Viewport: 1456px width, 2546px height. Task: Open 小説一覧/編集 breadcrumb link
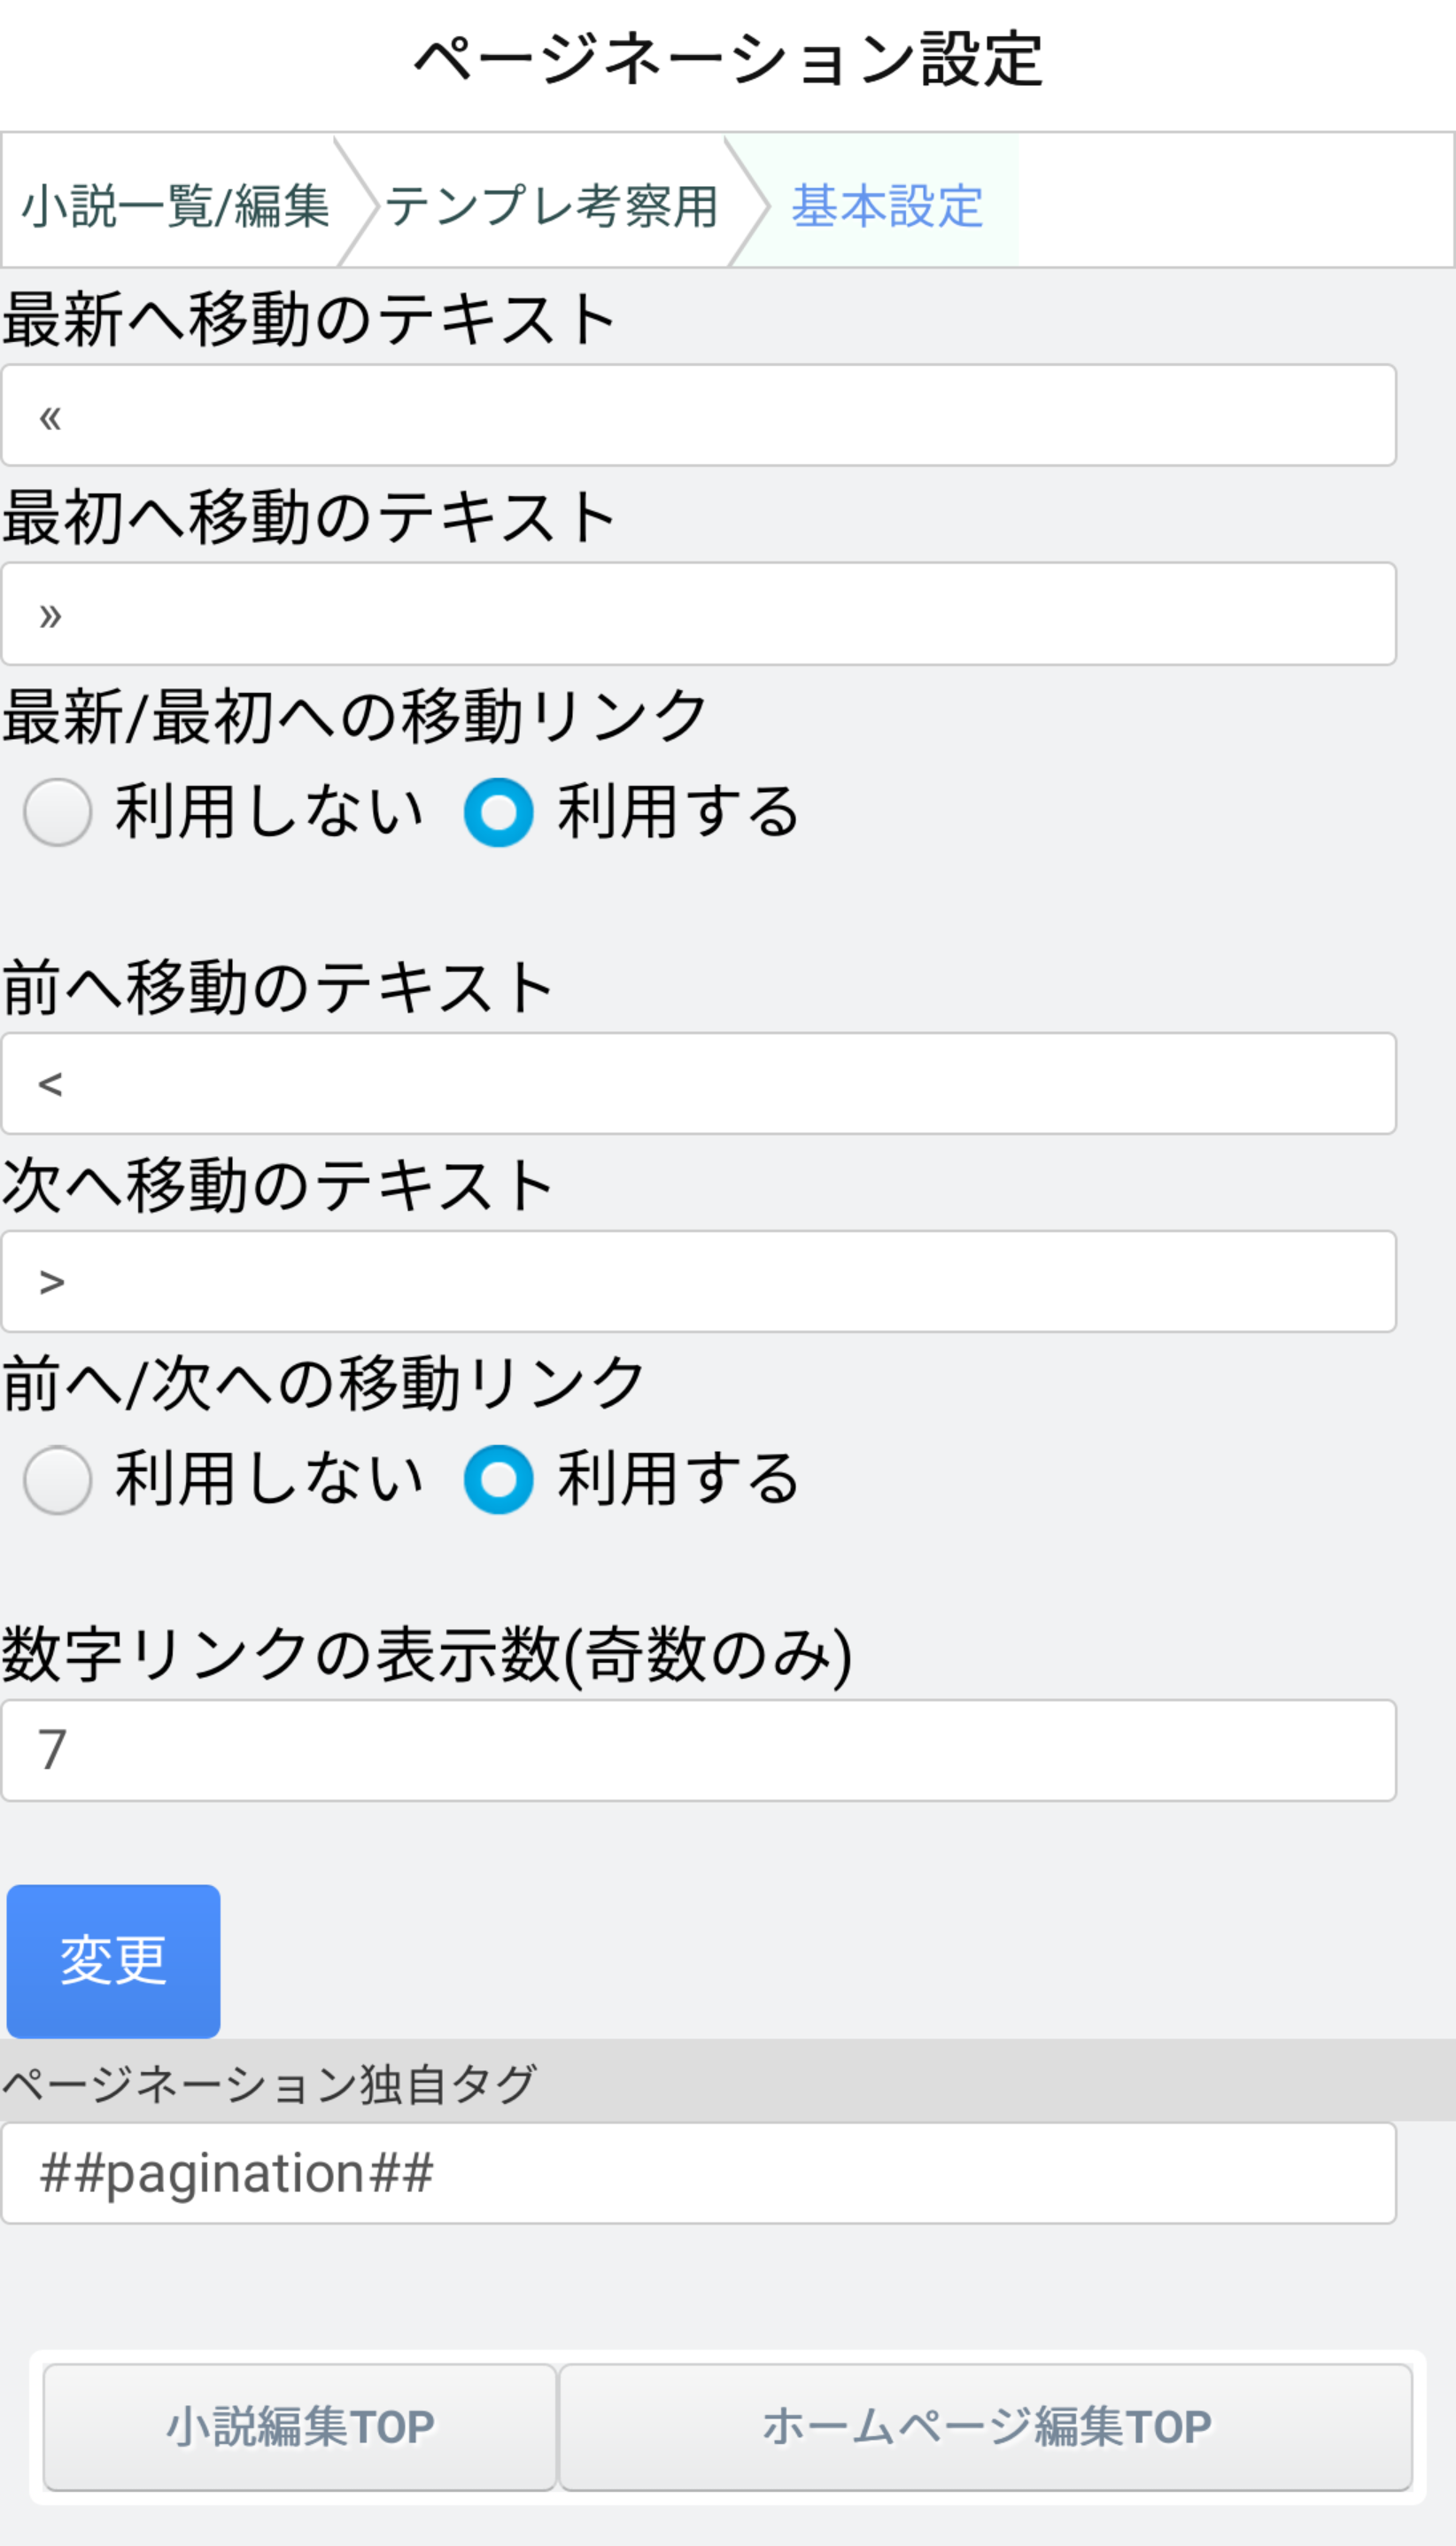click(176, 206)
